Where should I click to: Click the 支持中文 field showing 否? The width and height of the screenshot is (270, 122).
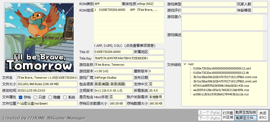click(156, 84)
